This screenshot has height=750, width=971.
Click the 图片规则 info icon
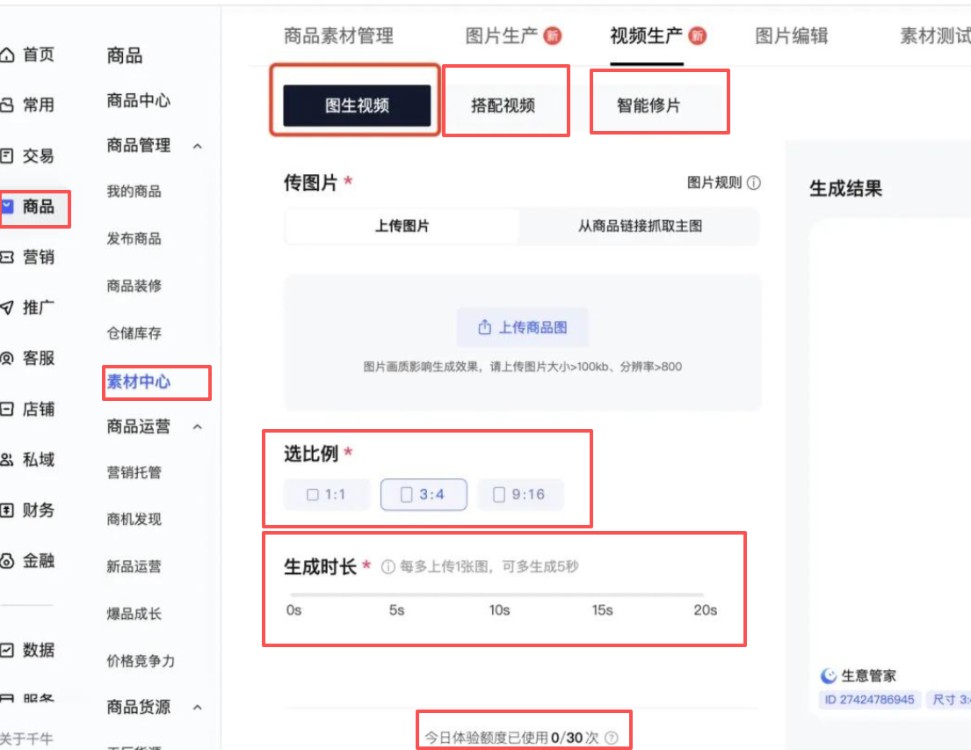[754, 183]
